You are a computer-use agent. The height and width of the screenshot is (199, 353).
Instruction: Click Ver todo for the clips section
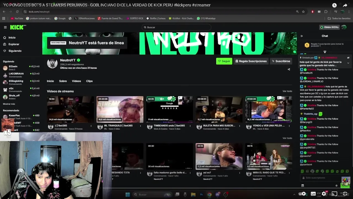tap(287, 138)
